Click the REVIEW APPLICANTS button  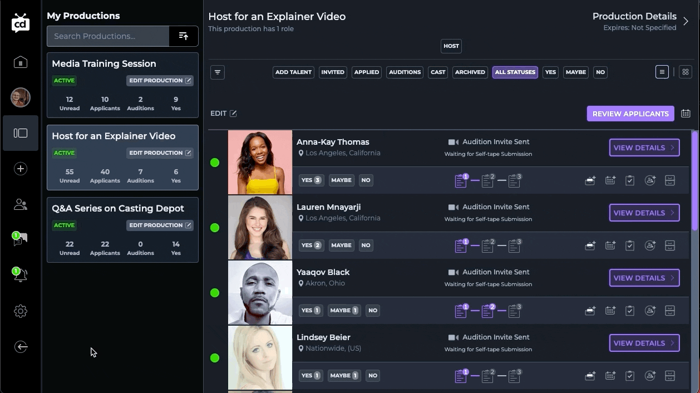pos(630,114)
